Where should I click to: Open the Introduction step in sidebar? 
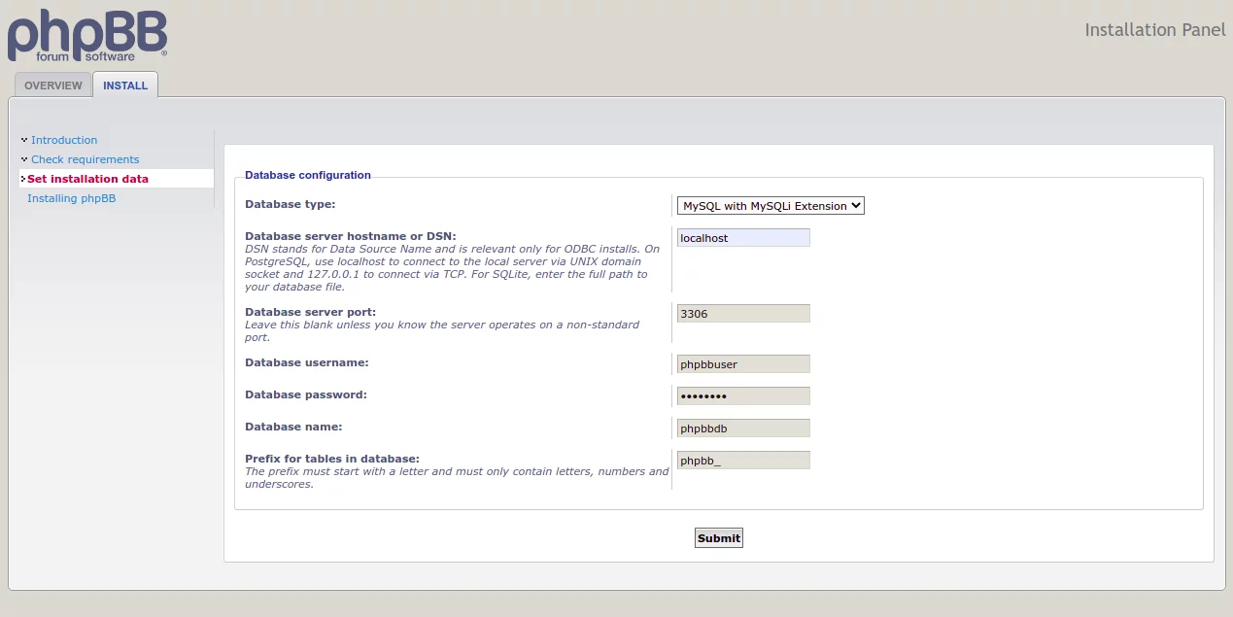coord(64,140)
